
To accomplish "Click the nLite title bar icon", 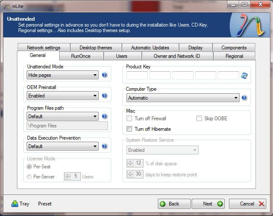I will (x=7, y=7).
